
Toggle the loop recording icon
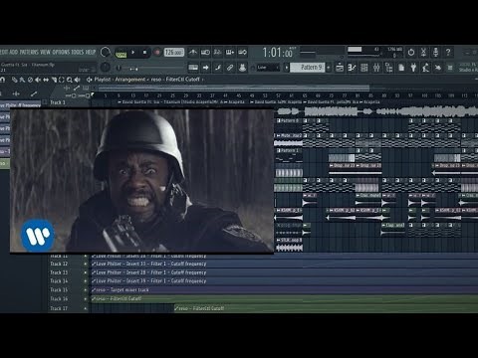coord(243,53)
